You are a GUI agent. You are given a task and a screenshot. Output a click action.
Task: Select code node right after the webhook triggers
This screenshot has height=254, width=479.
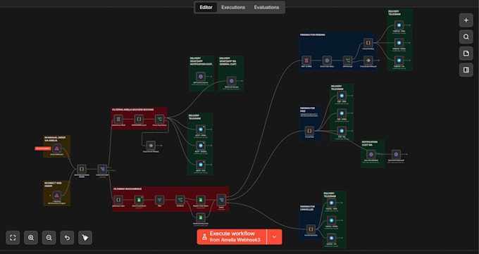pos(82,169)
